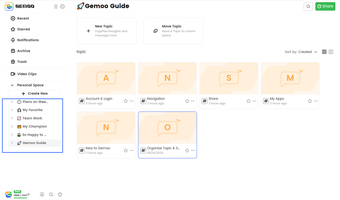Star the My Apps topic
Screen dimensions: 340x200
pos(310,101)
